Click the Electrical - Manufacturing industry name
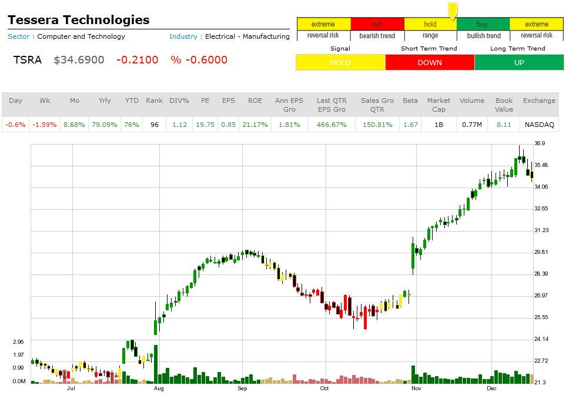 pyautogui.click(x=247, y=36)
